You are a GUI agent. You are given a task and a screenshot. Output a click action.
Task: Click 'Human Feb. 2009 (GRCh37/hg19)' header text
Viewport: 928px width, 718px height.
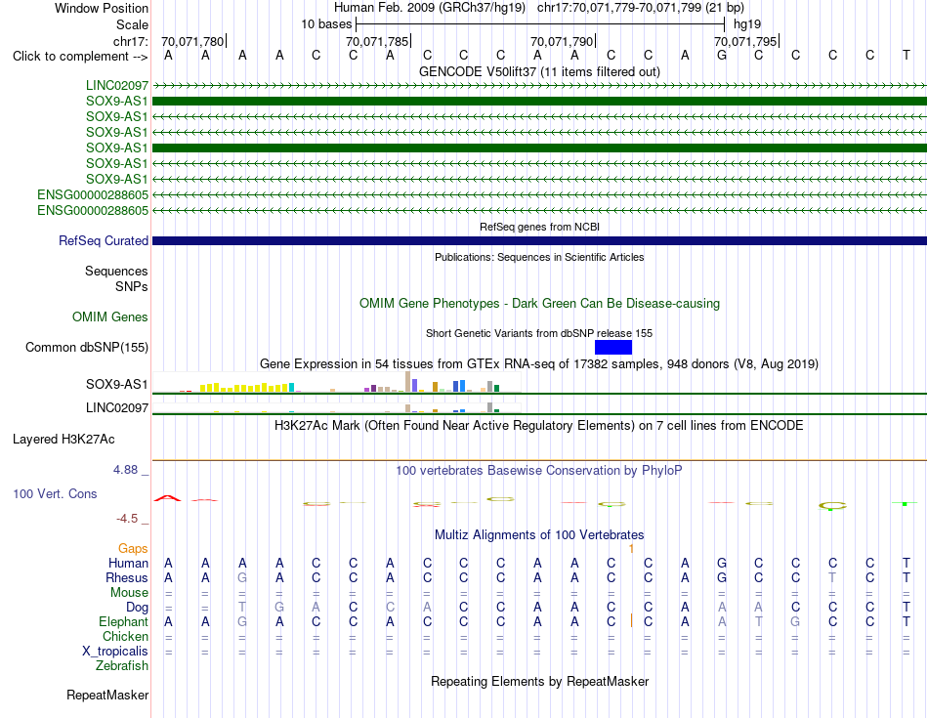[430, 8]
